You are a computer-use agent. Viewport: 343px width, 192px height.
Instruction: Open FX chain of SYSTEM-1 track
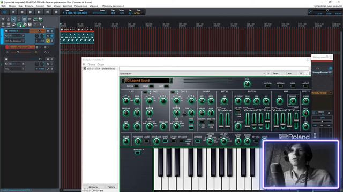pos(48,36)
